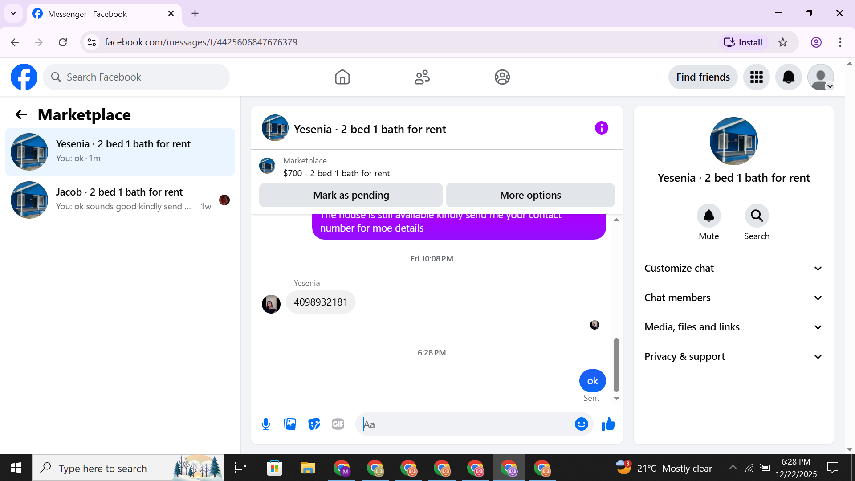
Task: Open the Facebook notifications bell
Action: (788, 77)
